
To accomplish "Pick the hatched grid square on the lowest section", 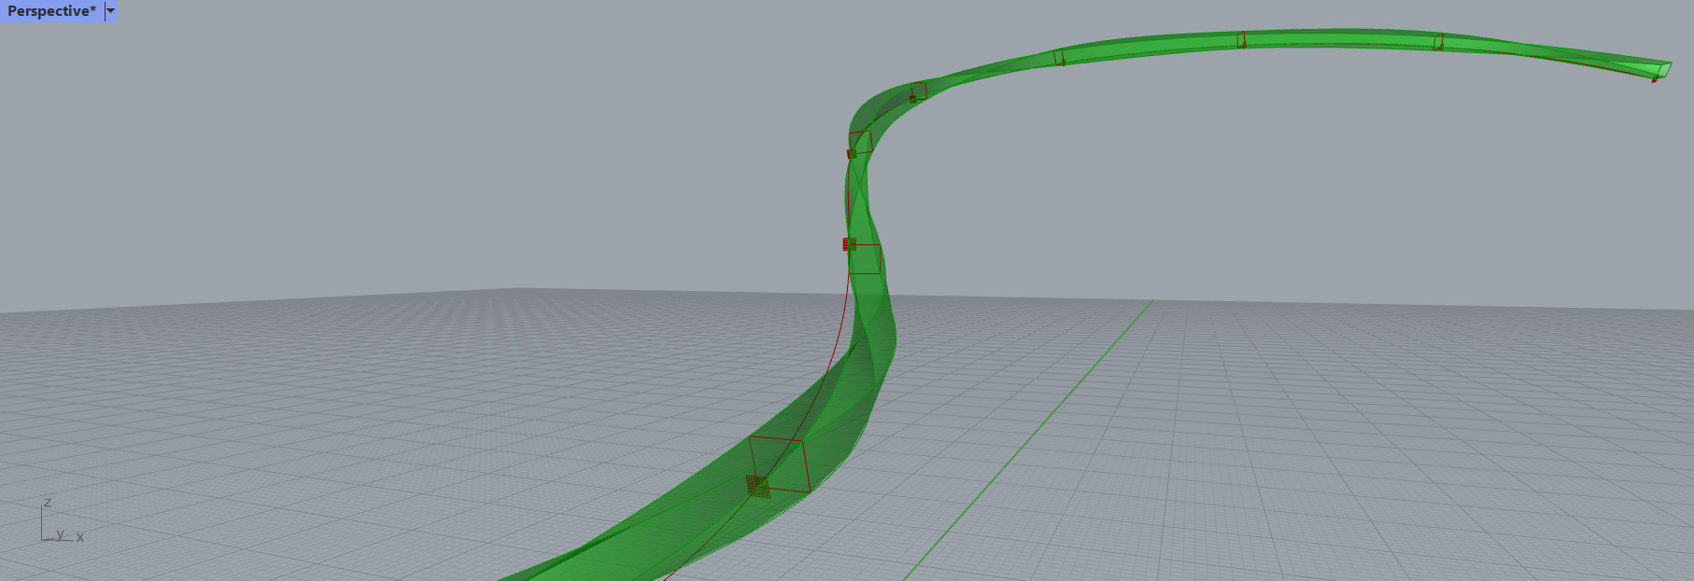I will 757,486.
